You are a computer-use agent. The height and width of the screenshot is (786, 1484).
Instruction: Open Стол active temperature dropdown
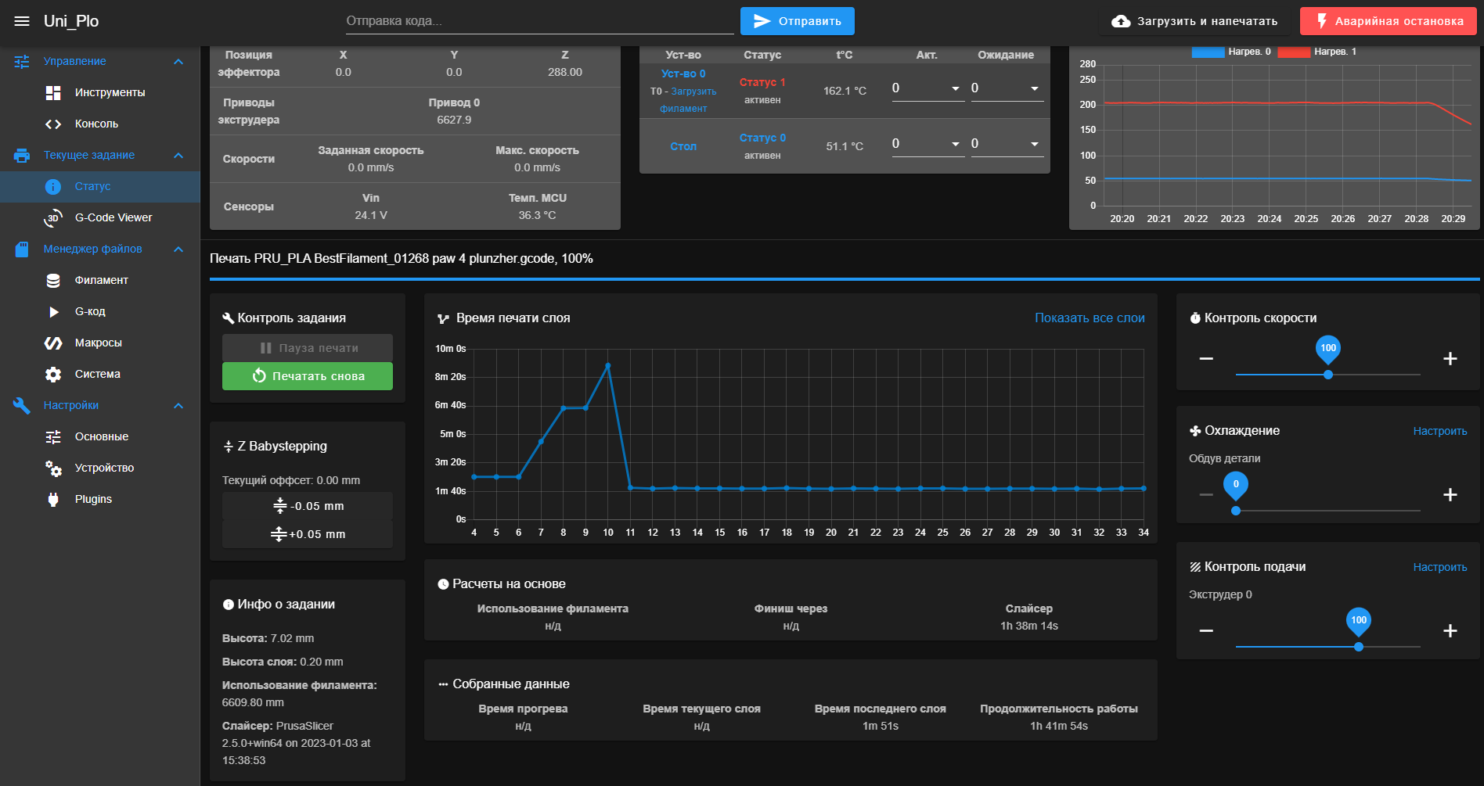(956, 144)
